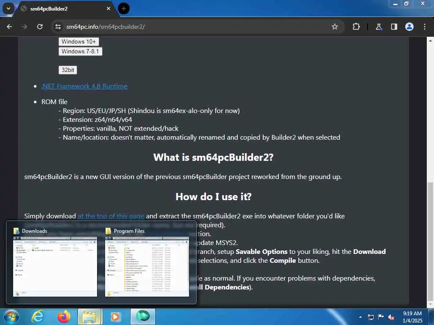Follow the 'at the top of this page' link

[111, 216]
